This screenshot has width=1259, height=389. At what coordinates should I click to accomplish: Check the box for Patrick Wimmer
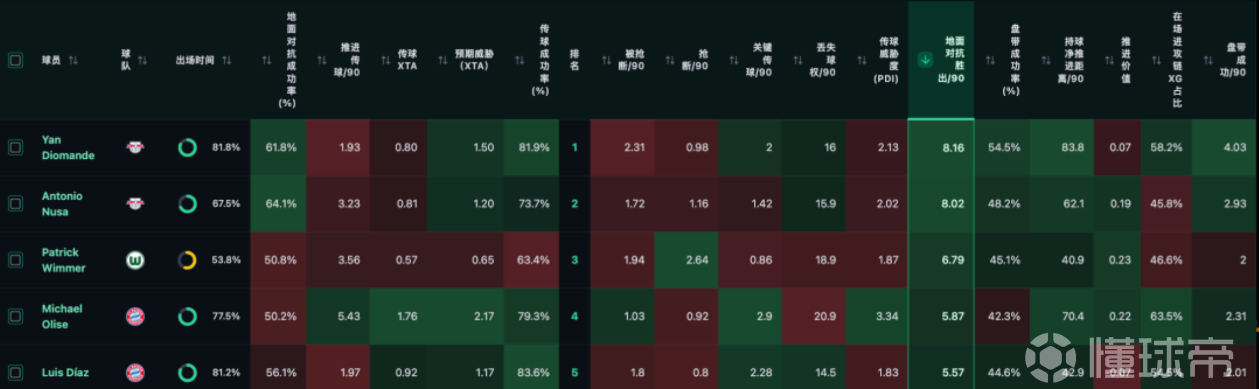pyautogui.click(x=15, y=260)
